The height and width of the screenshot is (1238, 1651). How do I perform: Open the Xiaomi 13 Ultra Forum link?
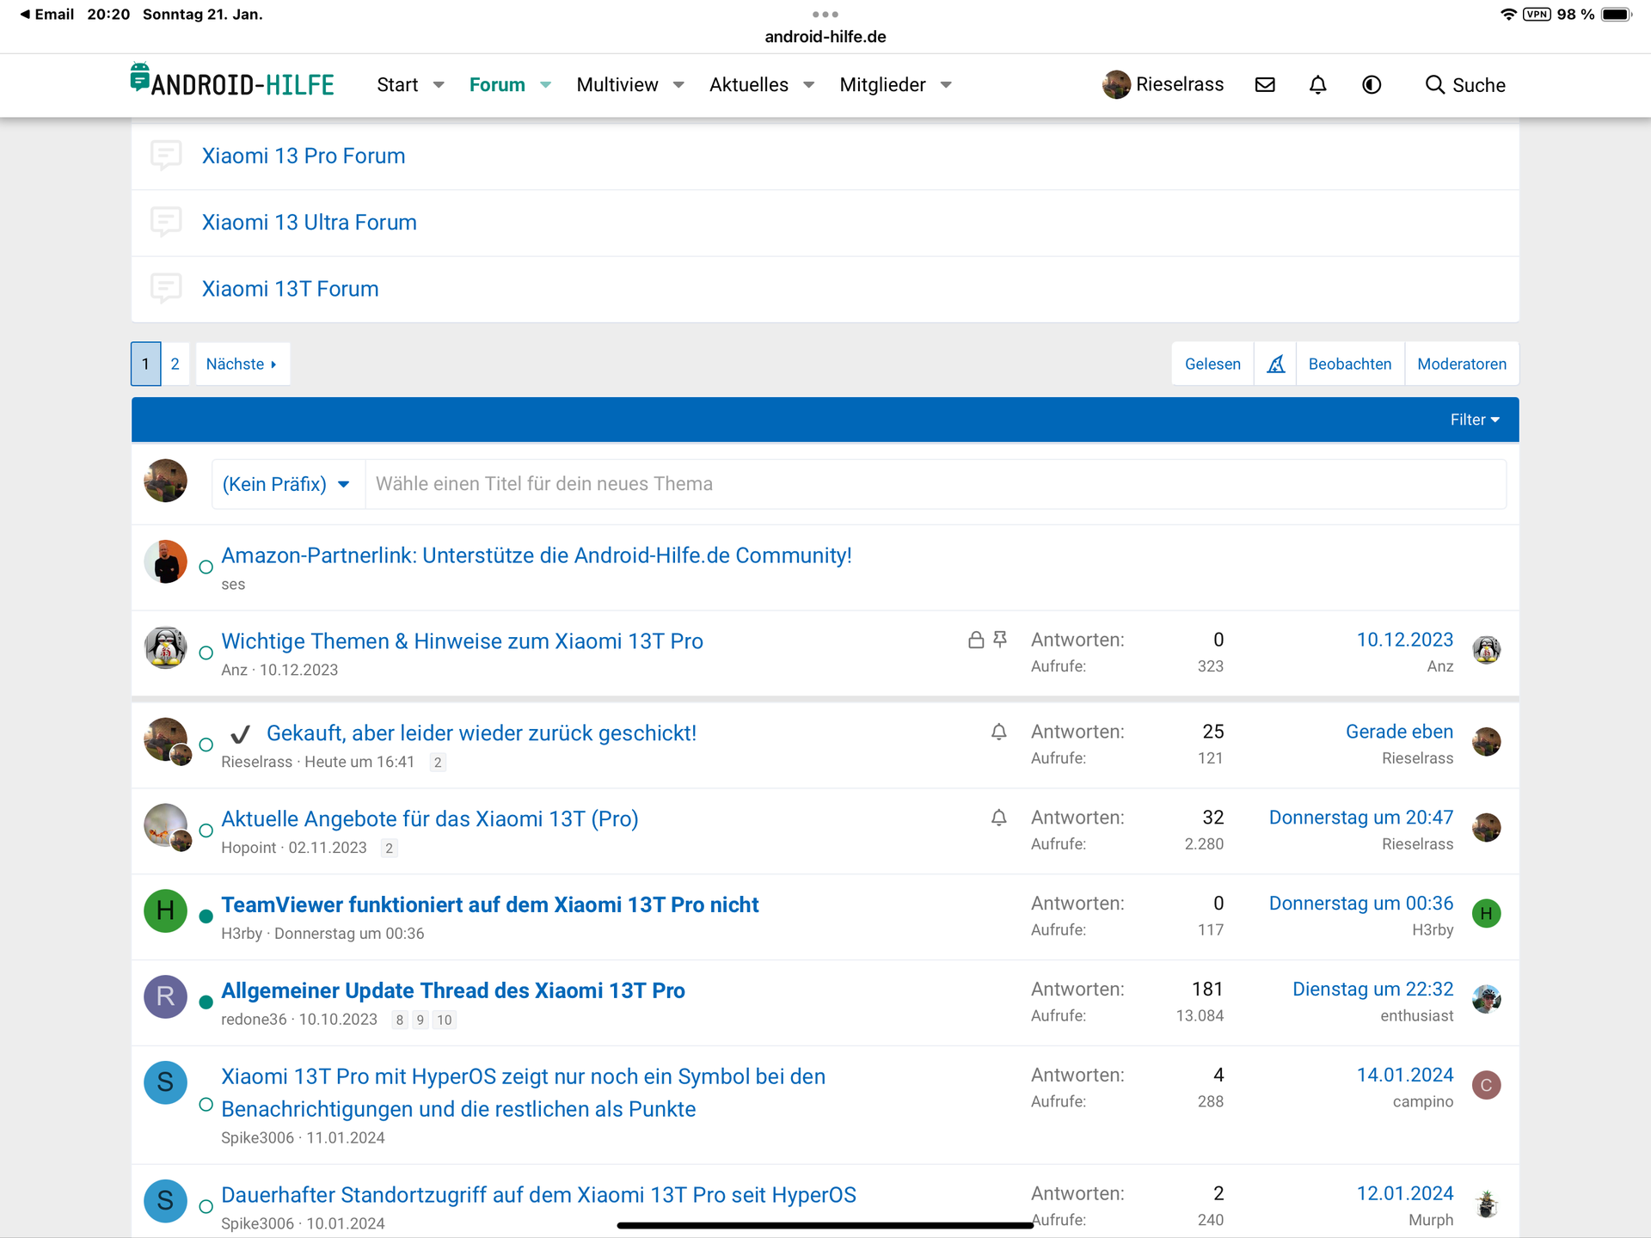pos(309,222)
